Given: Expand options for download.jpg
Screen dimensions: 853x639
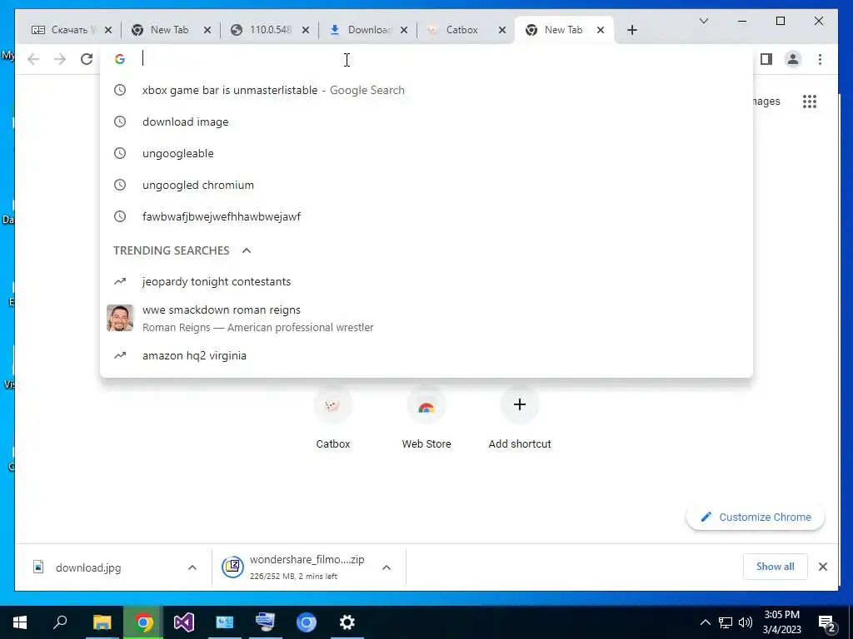Looking at the screenshot, I should pos(192,567).
